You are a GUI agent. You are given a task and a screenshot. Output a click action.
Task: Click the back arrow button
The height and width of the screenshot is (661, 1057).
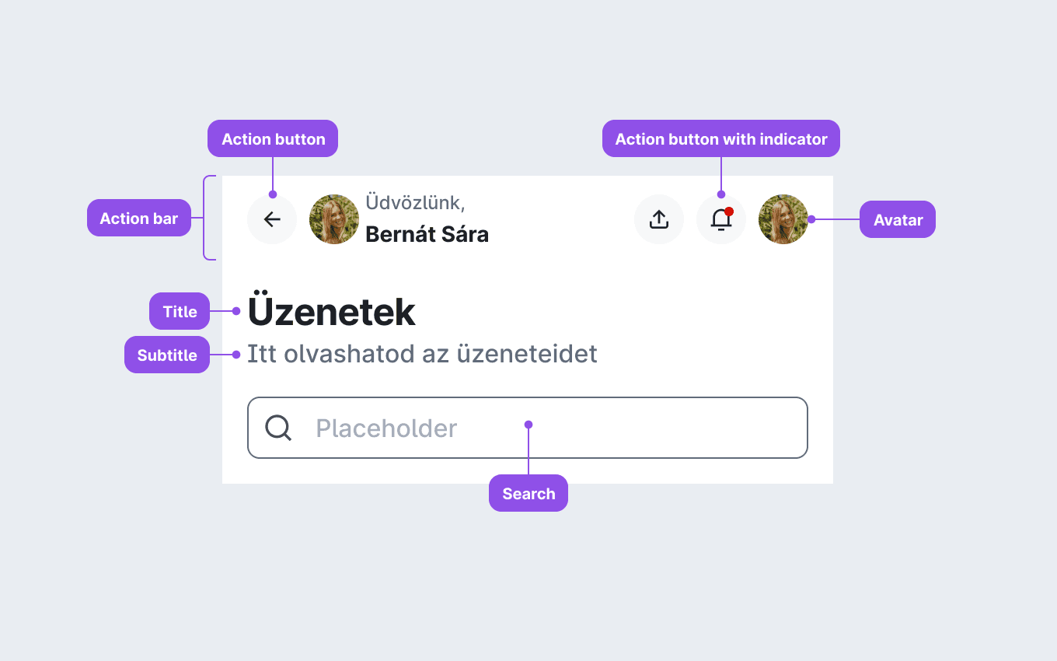[272, 219]
